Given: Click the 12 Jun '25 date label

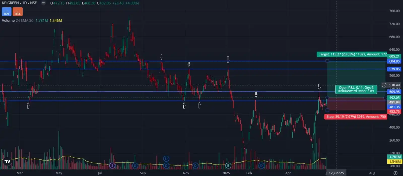Looking at the screenshot, I should (x=336, y=173).
